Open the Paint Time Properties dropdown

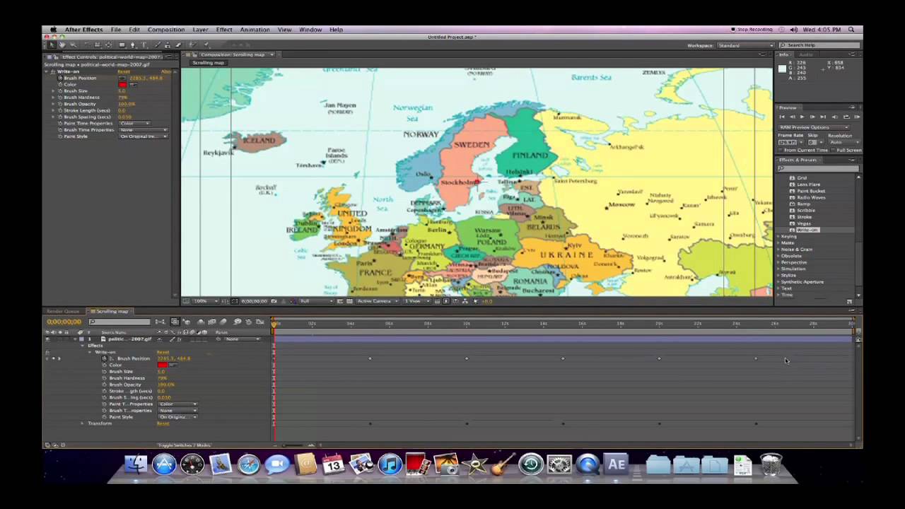pos(134,123)
